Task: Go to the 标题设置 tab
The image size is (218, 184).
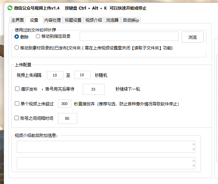Action: coord(73,20)
